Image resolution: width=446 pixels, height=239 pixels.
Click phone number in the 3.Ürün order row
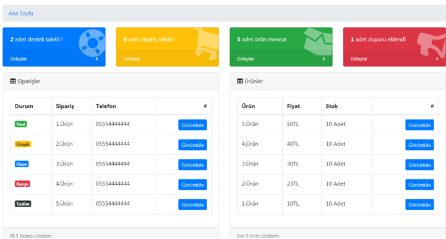pos(113,164)
